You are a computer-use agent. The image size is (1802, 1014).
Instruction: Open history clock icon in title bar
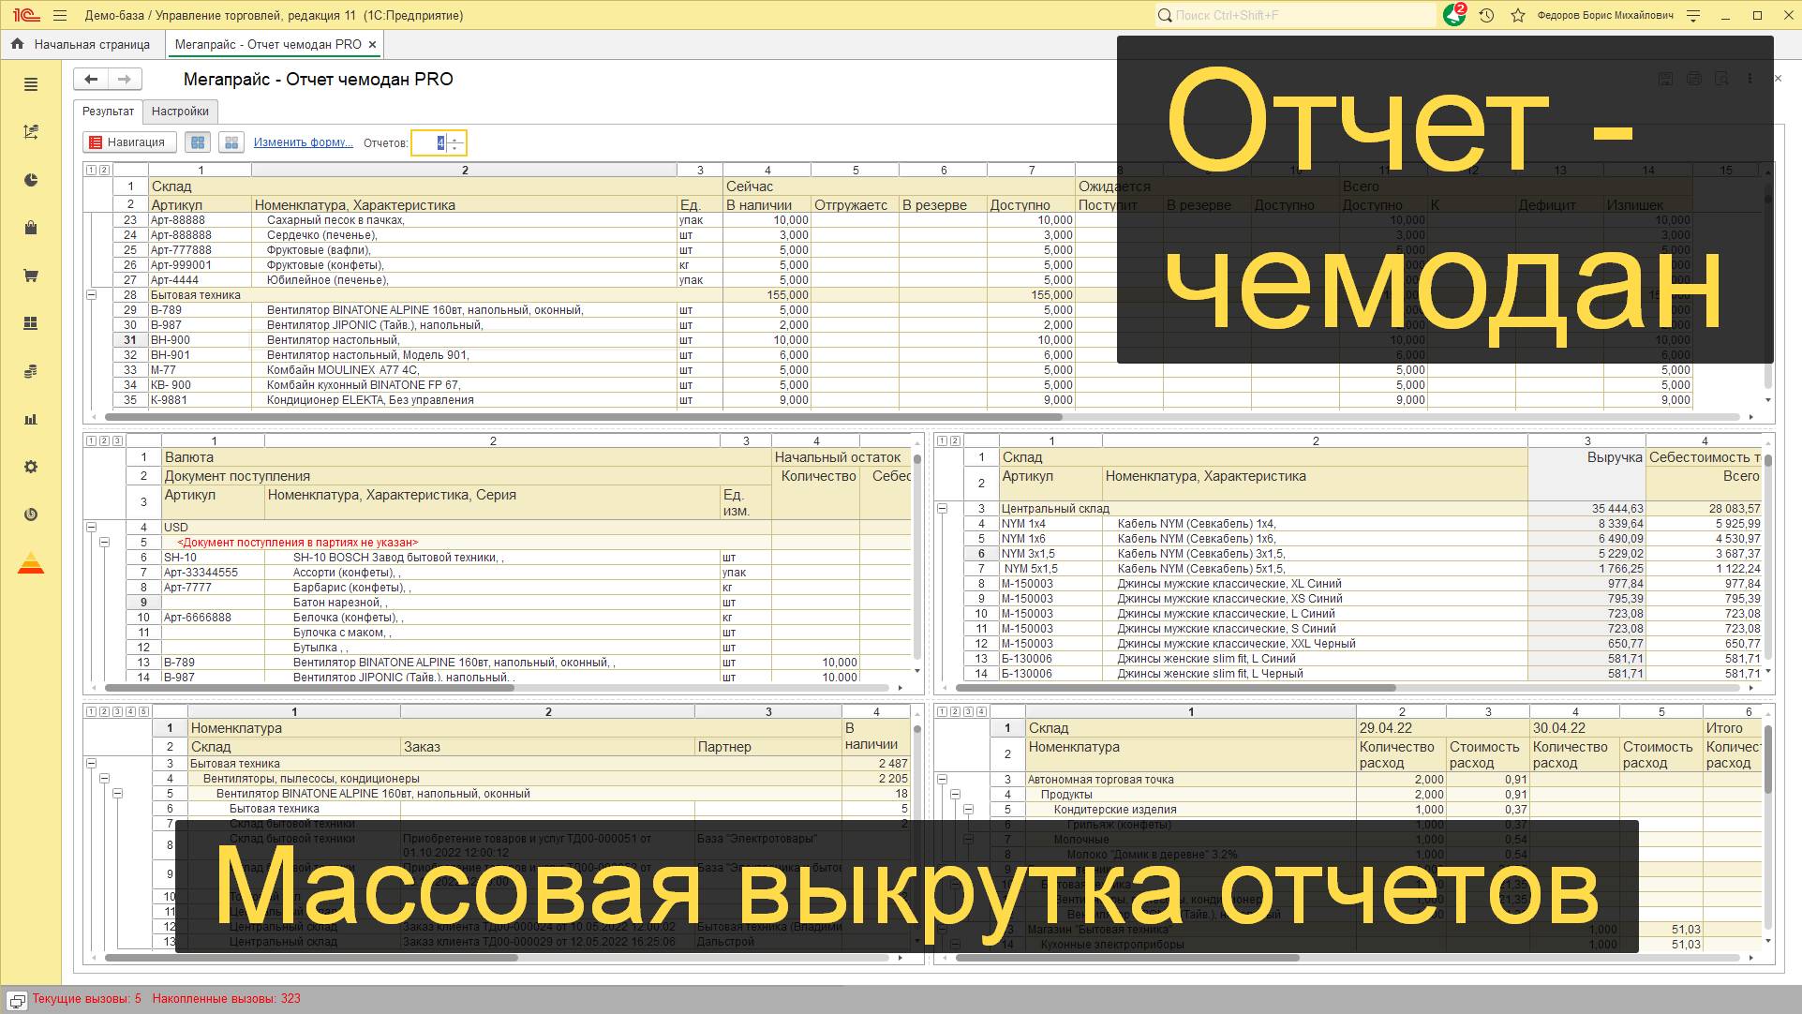click(1486, 15)
